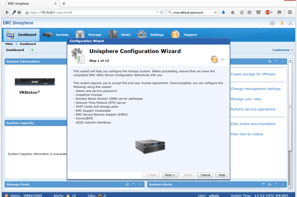This screenshot has height=197, width=297.
Task: Expand the wizard help panel arrows
Action: point(223,59)
